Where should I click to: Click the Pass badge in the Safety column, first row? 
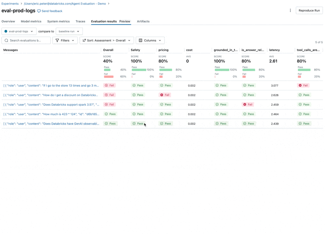click(x=138, y=86)
